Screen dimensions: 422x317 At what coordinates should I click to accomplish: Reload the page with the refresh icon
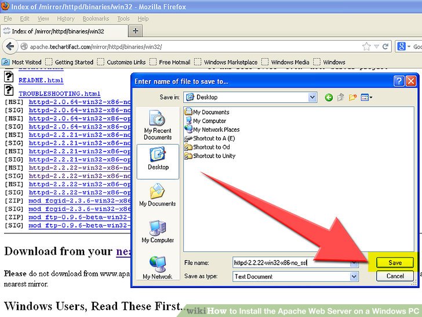[x=385, y=46]
